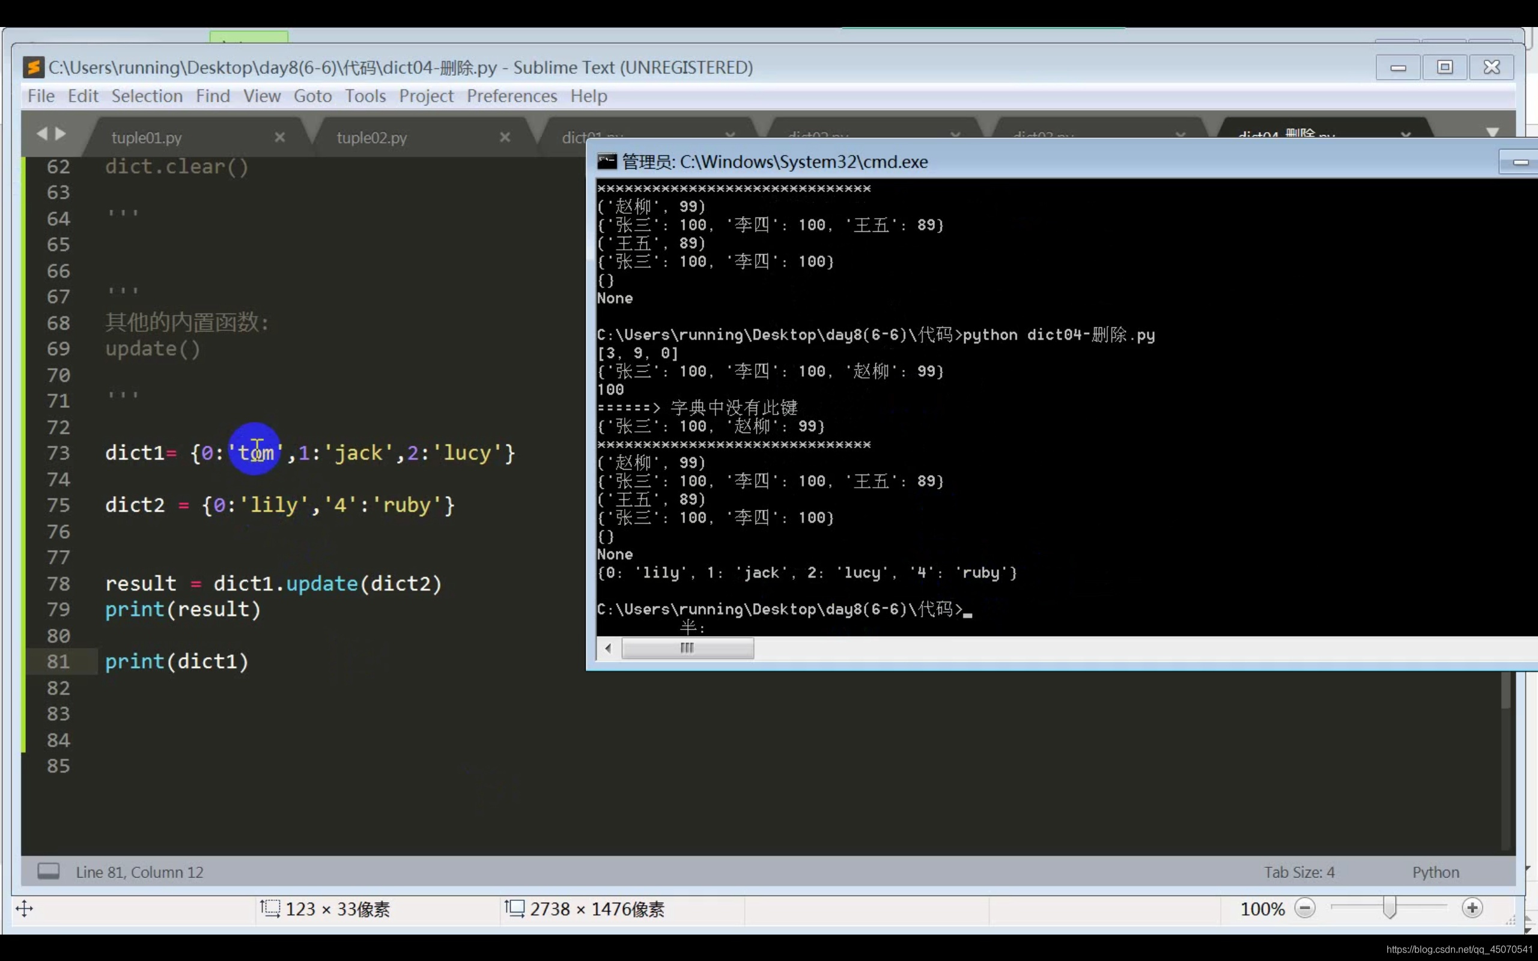This screenshot has width=1538, height=961.
Task: Open the Python syntax selector
Action: [1435, 872]
